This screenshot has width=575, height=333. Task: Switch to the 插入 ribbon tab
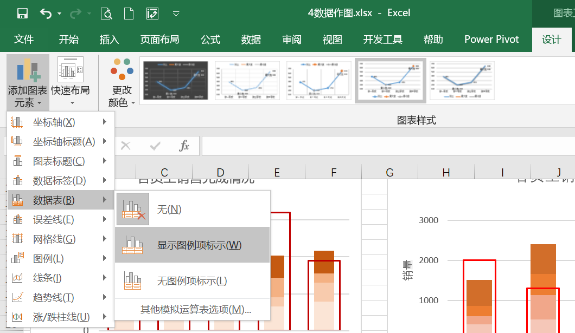pos(109,39)
